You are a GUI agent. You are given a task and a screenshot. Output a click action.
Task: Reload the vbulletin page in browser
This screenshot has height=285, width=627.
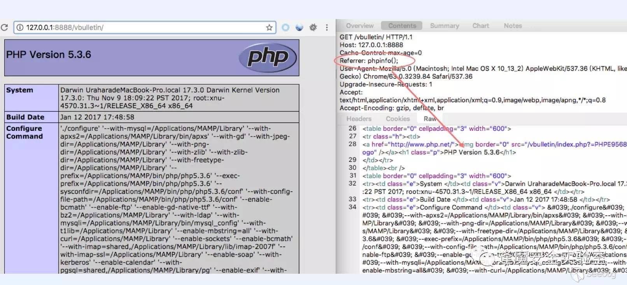tap(4, 27)
